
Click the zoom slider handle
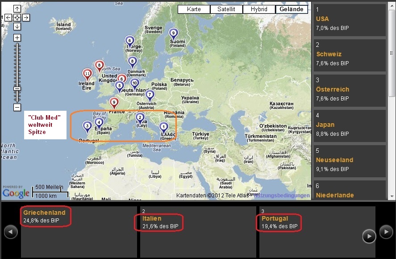click(17, 89)
